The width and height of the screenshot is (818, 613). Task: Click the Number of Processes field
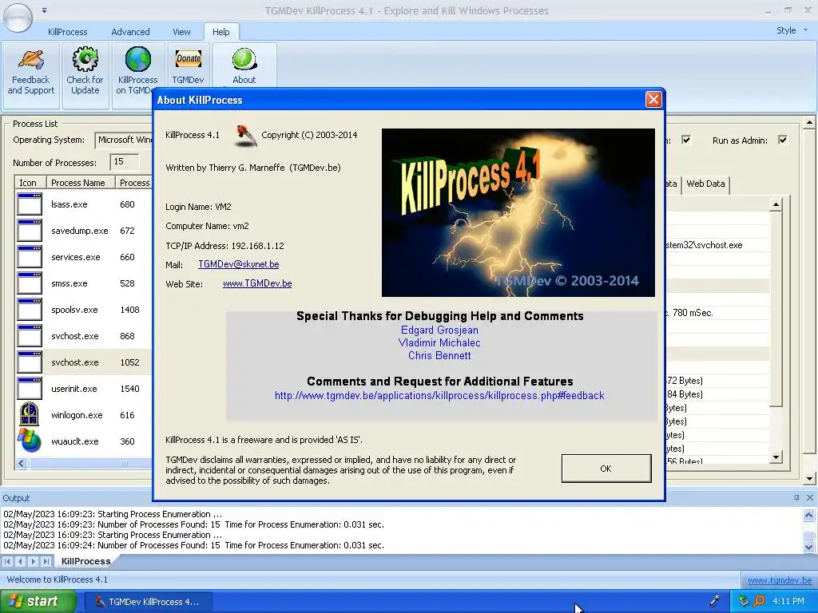pyautogui.click(x=124, y=162)
